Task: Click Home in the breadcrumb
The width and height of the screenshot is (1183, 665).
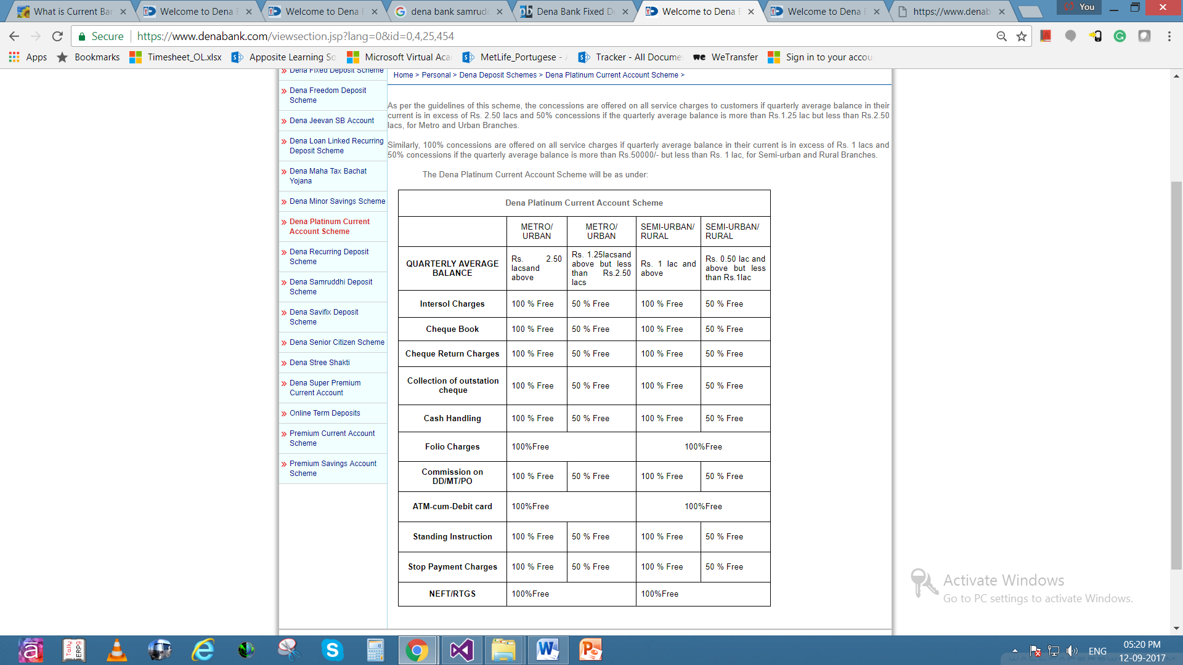Action: pos(403,75)
